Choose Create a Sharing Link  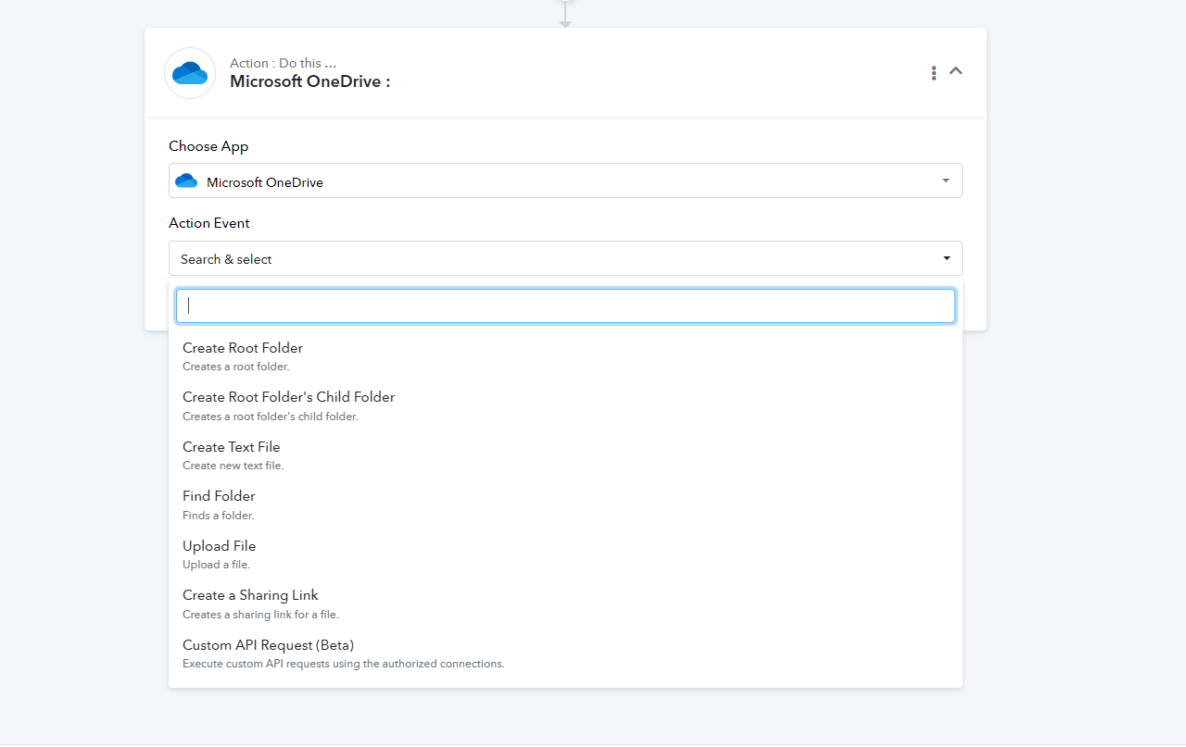[565, 604]
